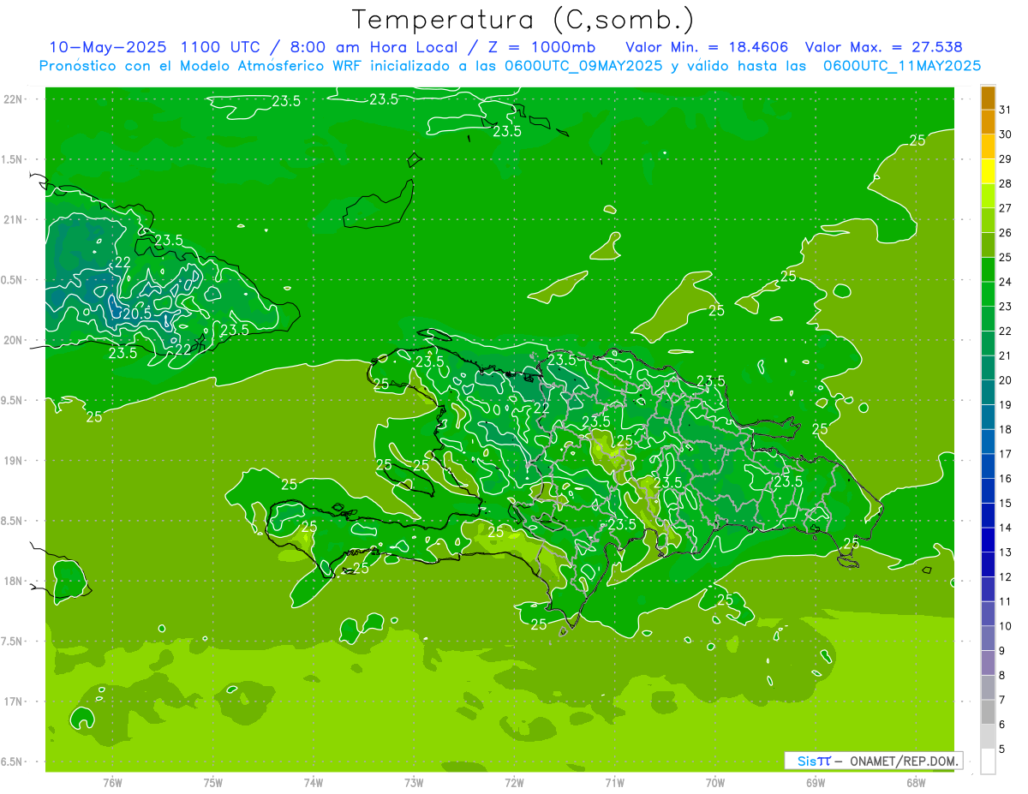
Task: Click the '76W' longitude axis label
Action: (x=112, y=783)
